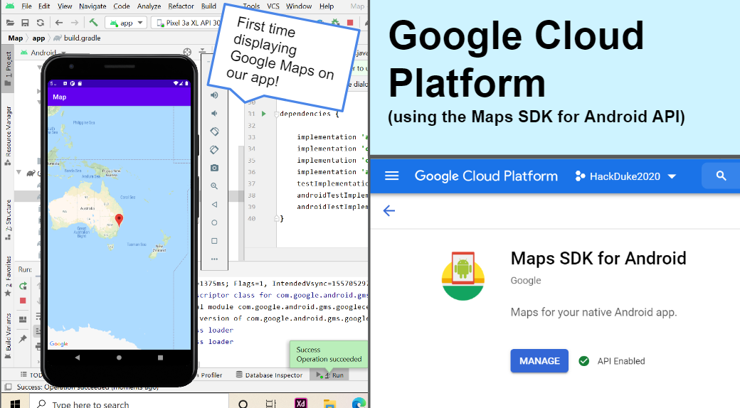The width and height of the screenshot is (740, 408).
Task: Pin the Run tab with the pin icon
Action: [x=23, y=338]
